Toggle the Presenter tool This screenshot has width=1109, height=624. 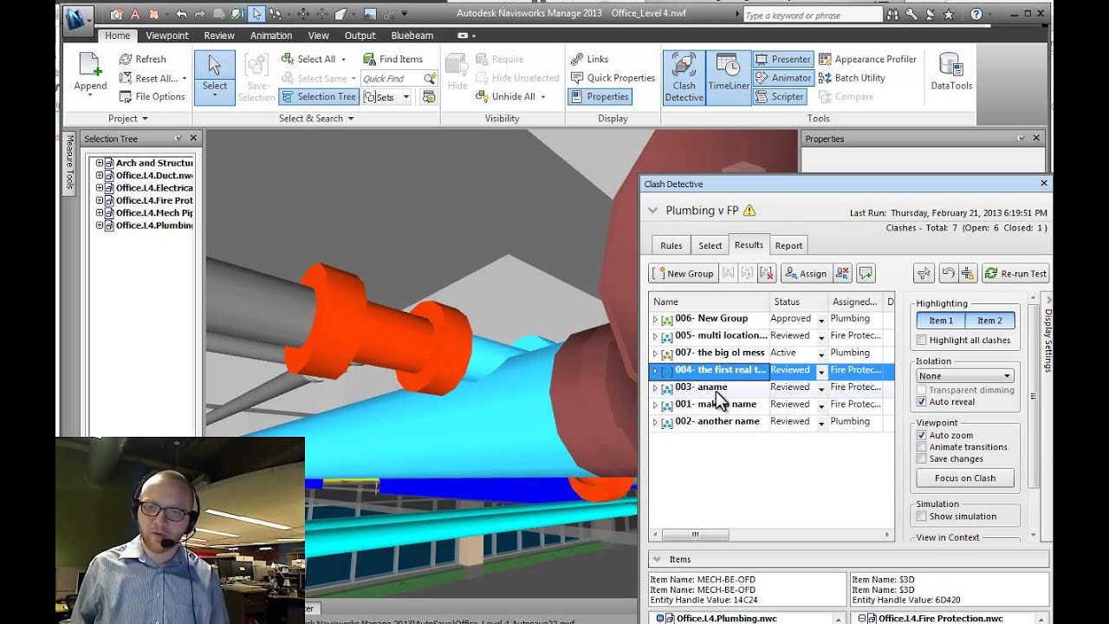[783, 59]
